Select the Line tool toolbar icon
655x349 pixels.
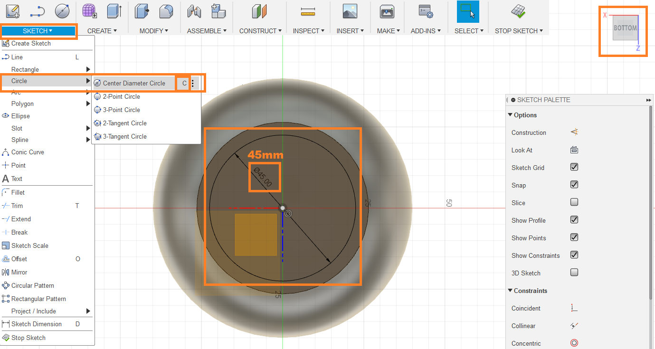[38, 11]
